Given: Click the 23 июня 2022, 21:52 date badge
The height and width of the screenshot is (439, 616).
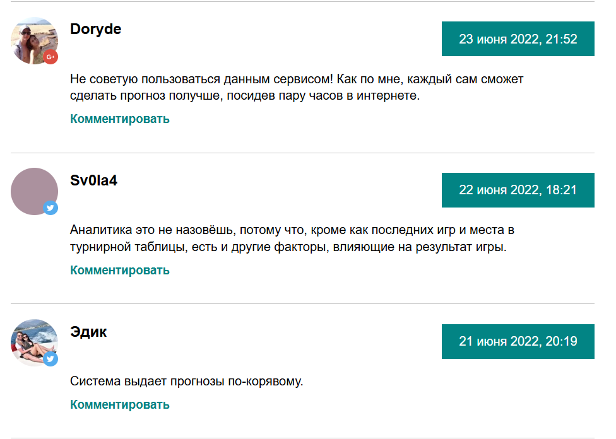Looking at the screenshot, I should [x=518, y=39].
